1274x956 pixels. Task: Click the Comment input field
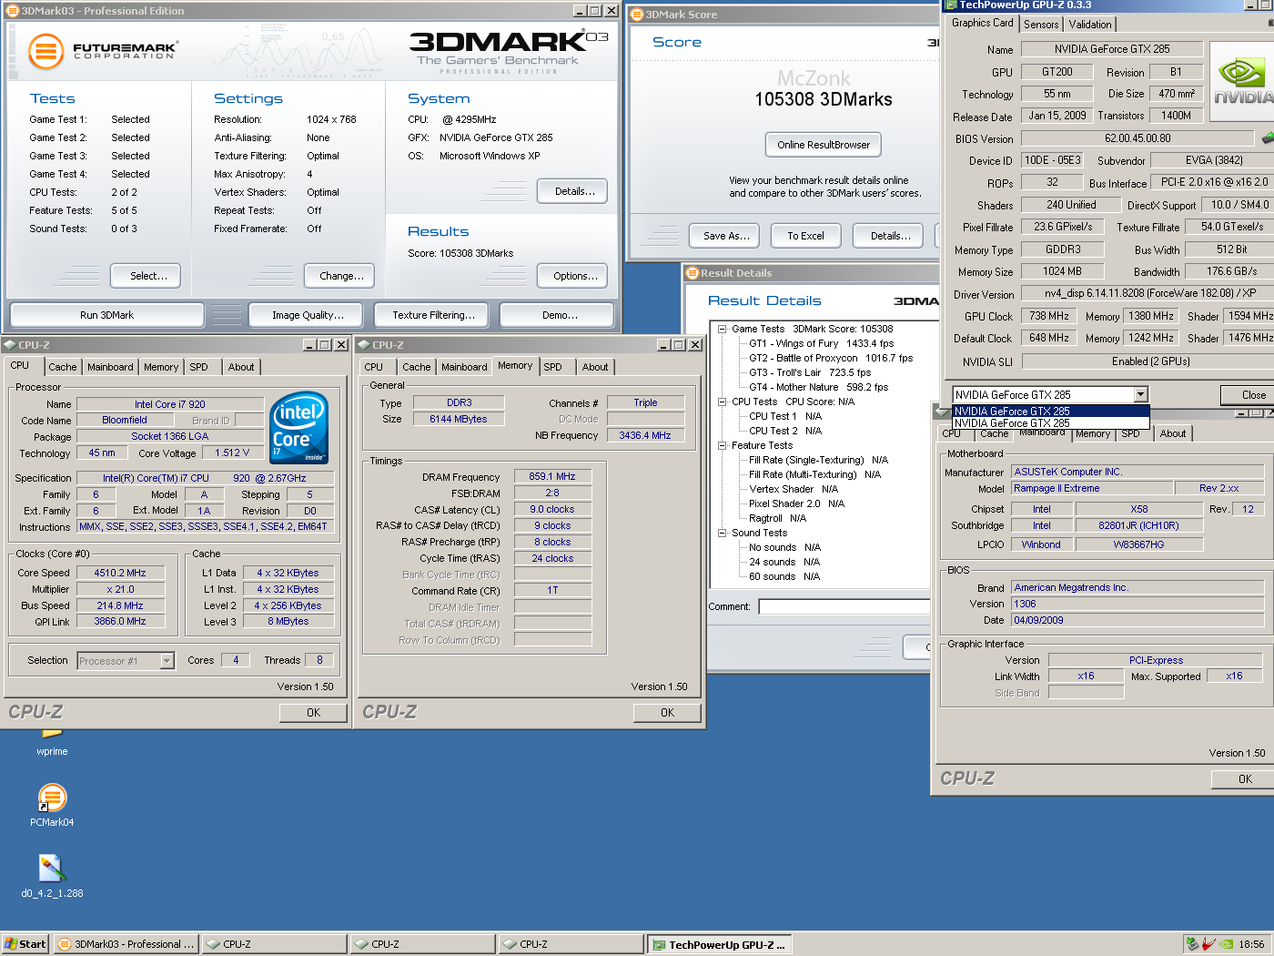coord(844,606)
